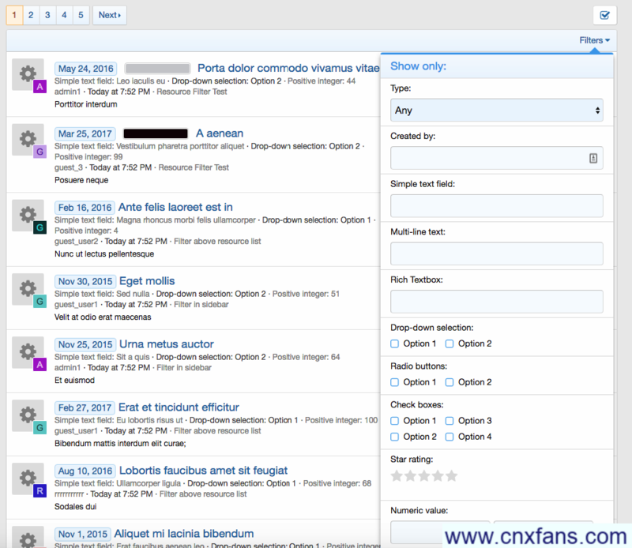
Task: Click the Feb 16, 2016 date label
Action: tap(85, 208)
